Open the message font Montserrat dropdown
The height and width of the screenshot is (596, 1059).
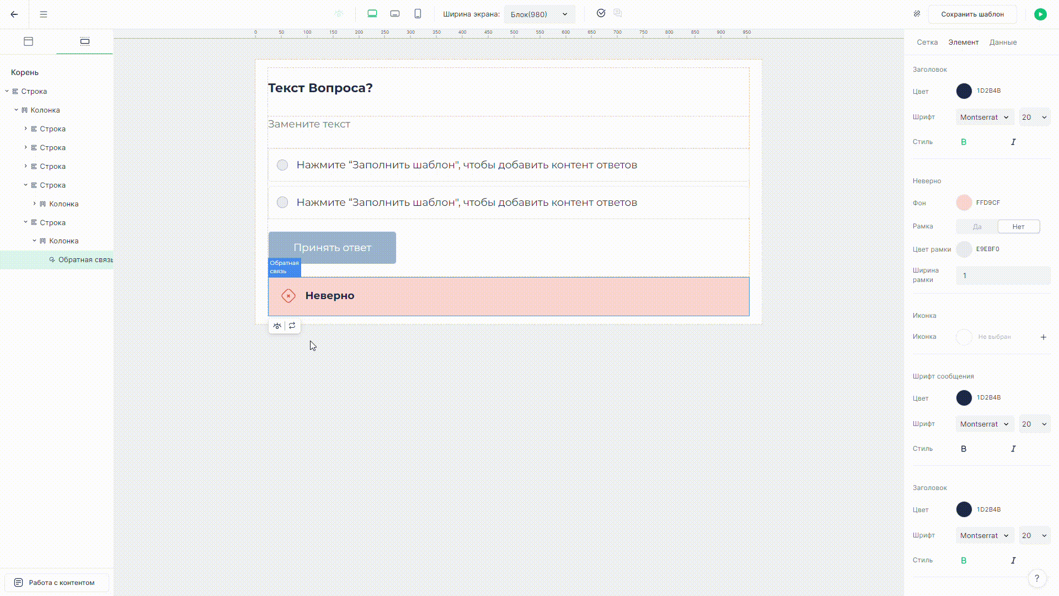[x=984, y=424]
